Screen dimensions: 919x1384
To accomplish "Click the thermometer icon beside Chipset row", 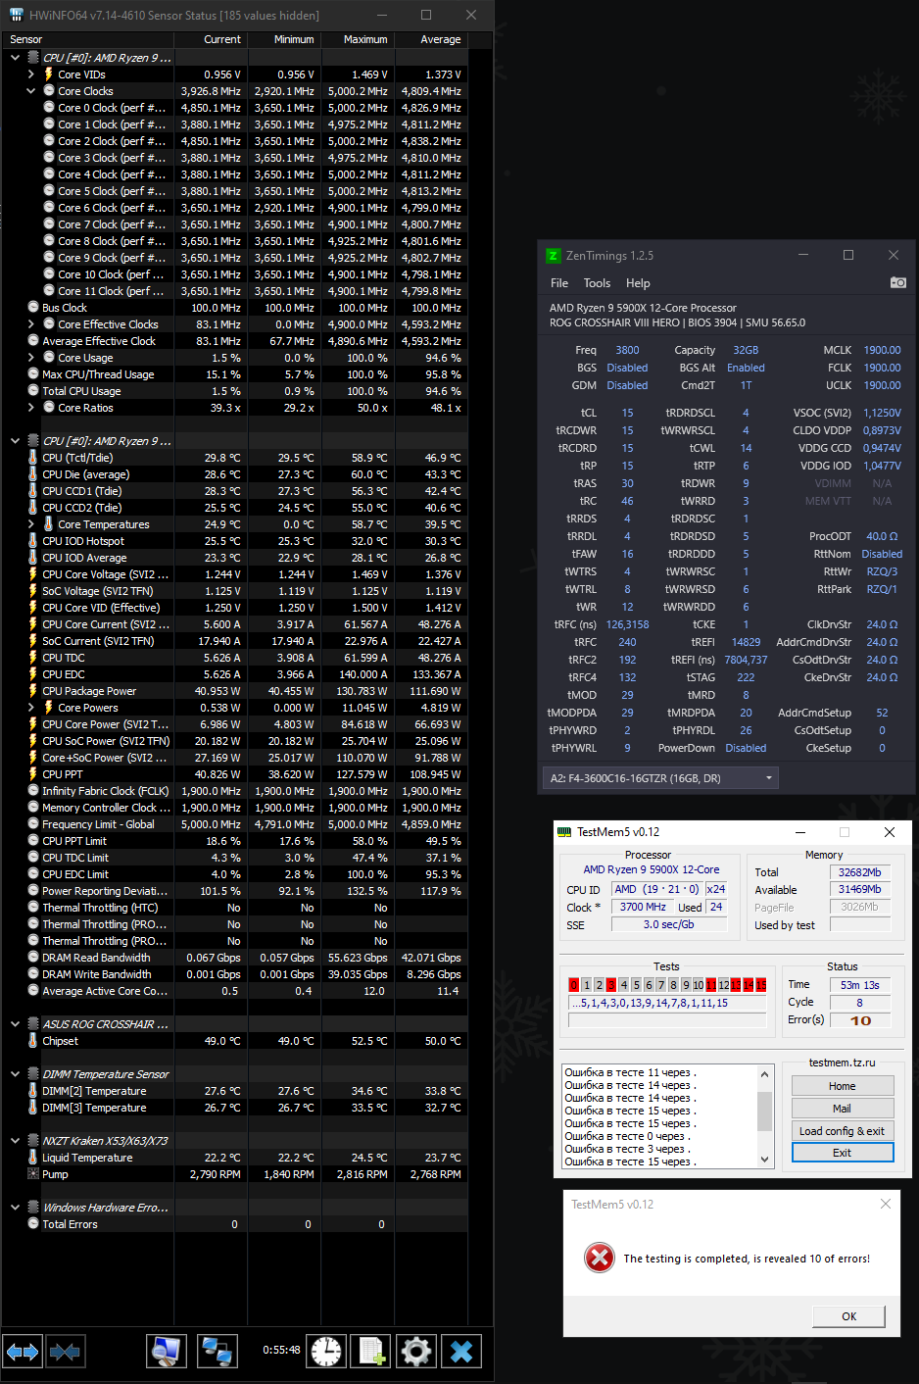I will click(33, 1041).
